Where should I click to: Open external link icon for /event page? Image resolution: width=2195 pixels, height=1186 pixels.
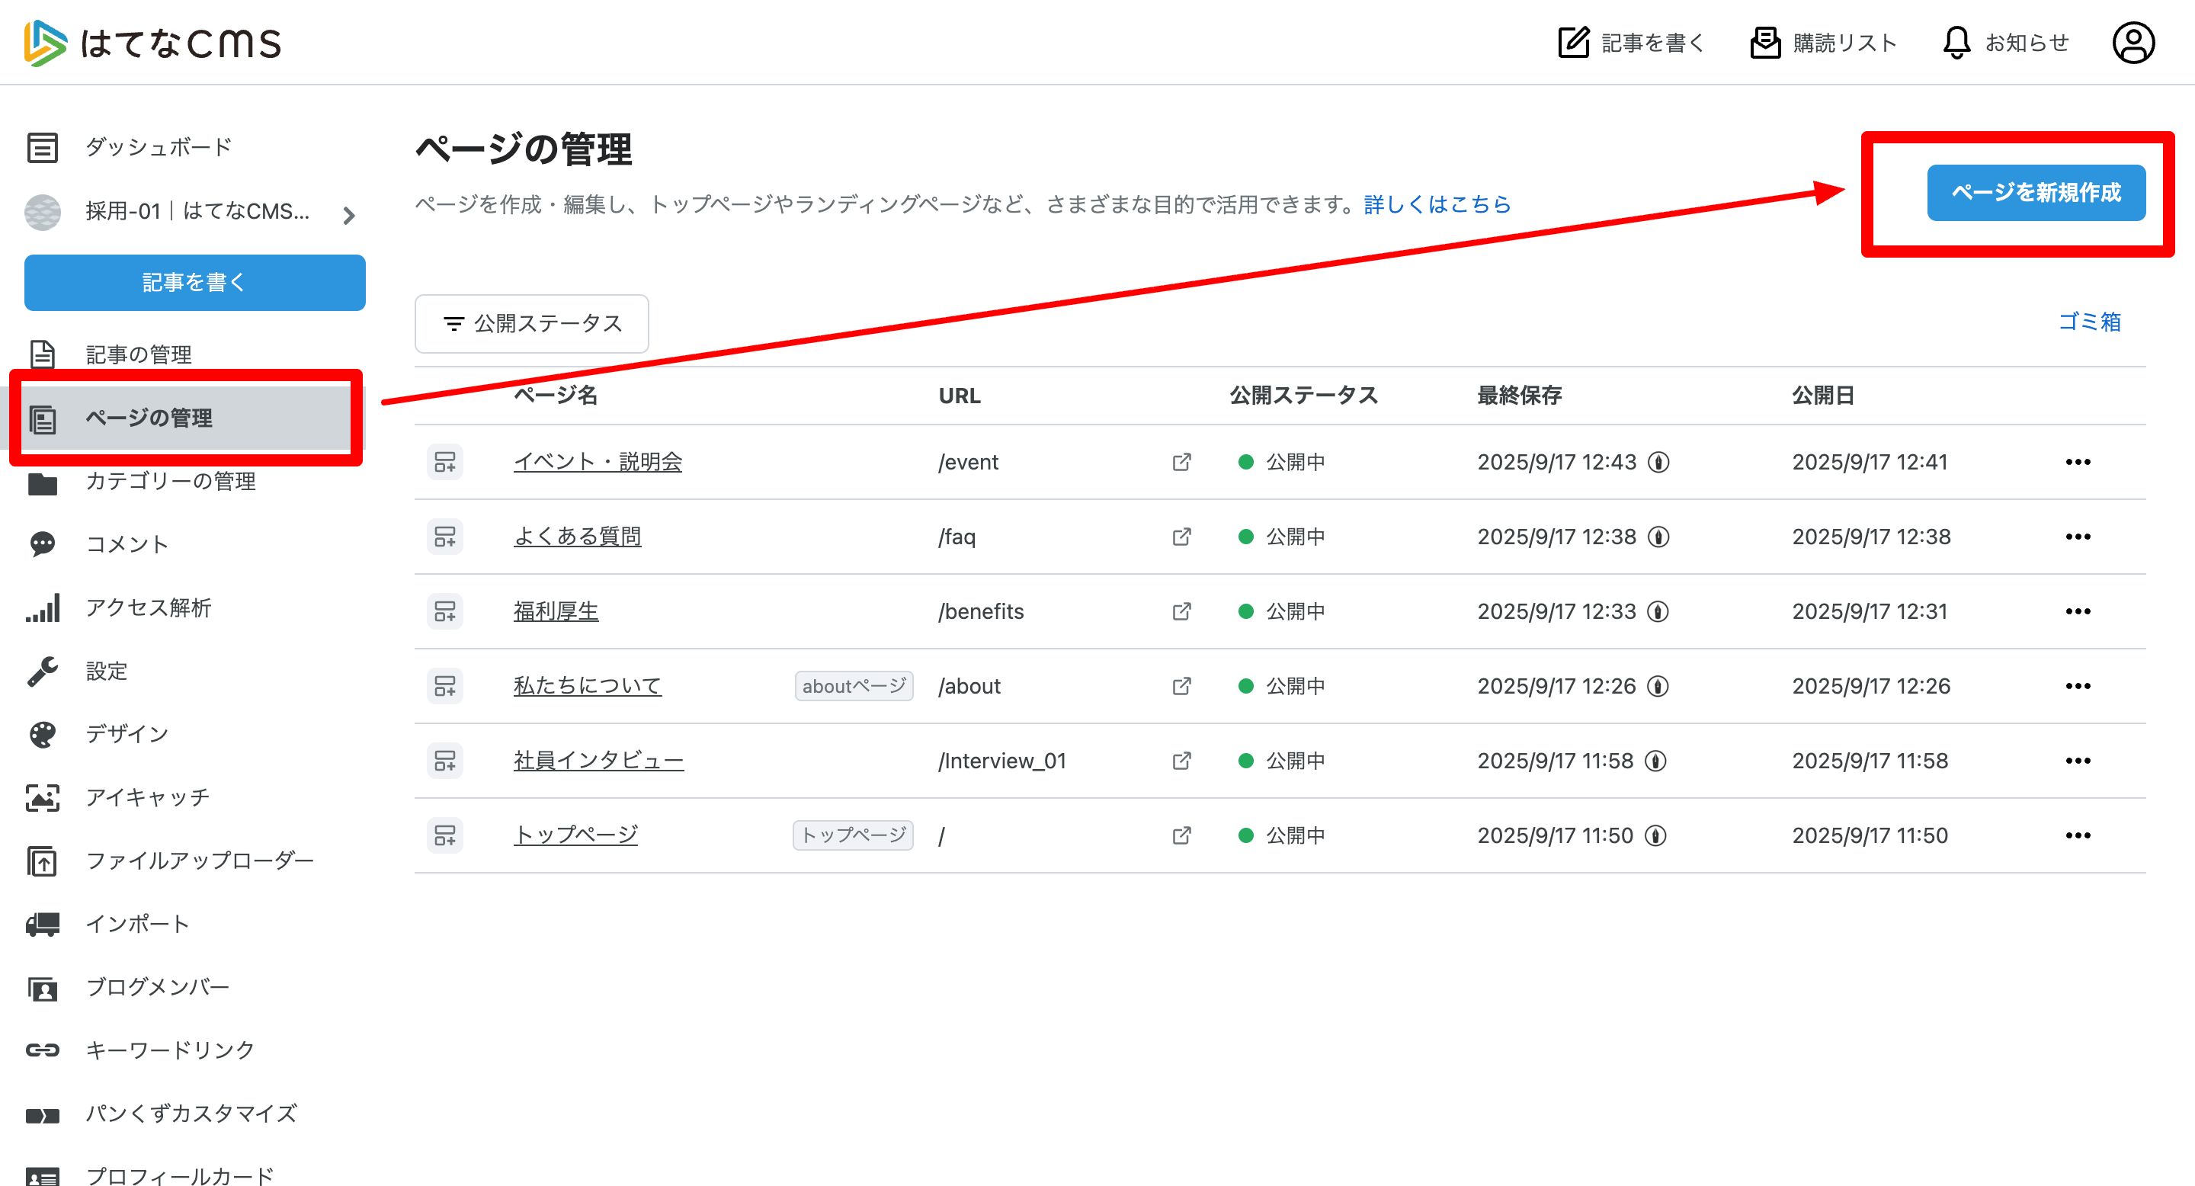tap(1181, 462)
